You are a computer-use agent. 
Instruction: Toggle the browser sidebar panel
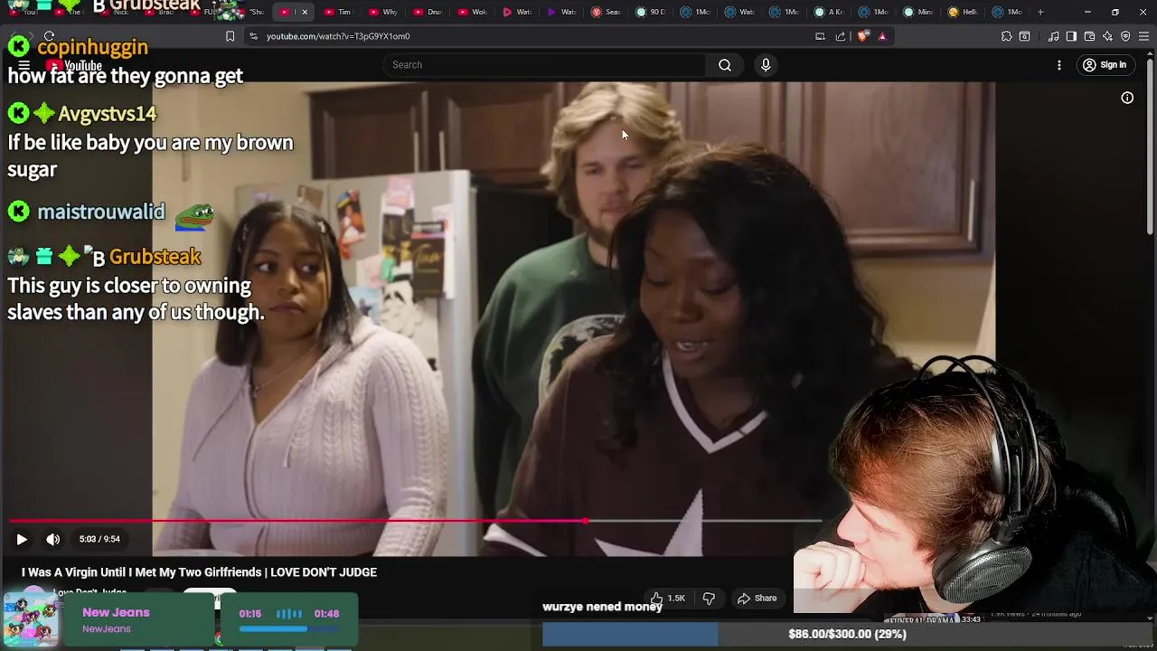click(1071, 36)
